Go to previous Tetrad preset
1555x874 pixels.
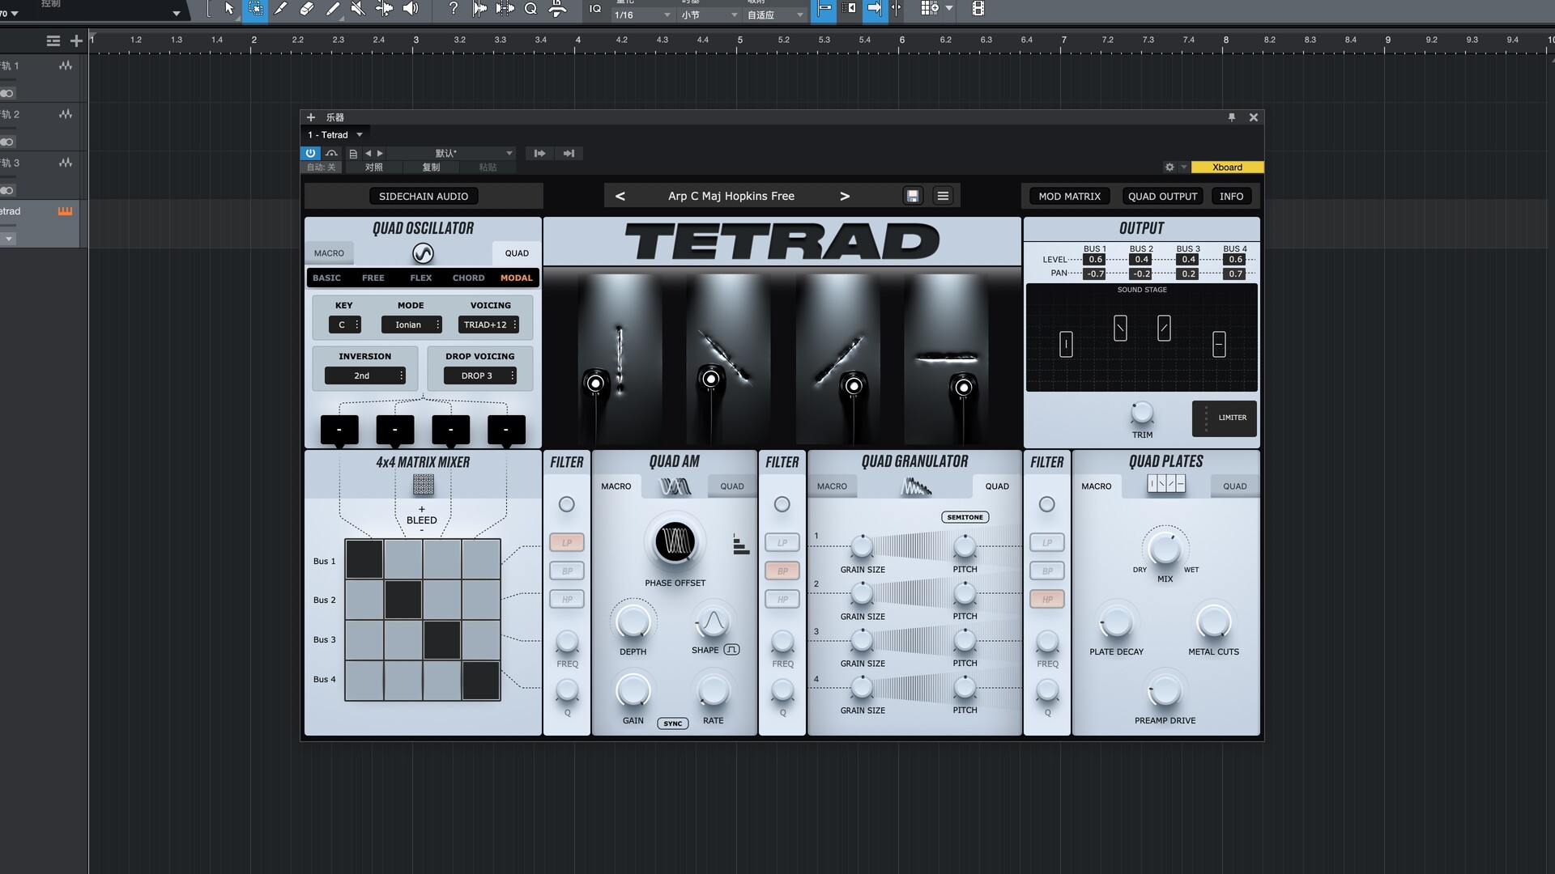pos(620,196)
